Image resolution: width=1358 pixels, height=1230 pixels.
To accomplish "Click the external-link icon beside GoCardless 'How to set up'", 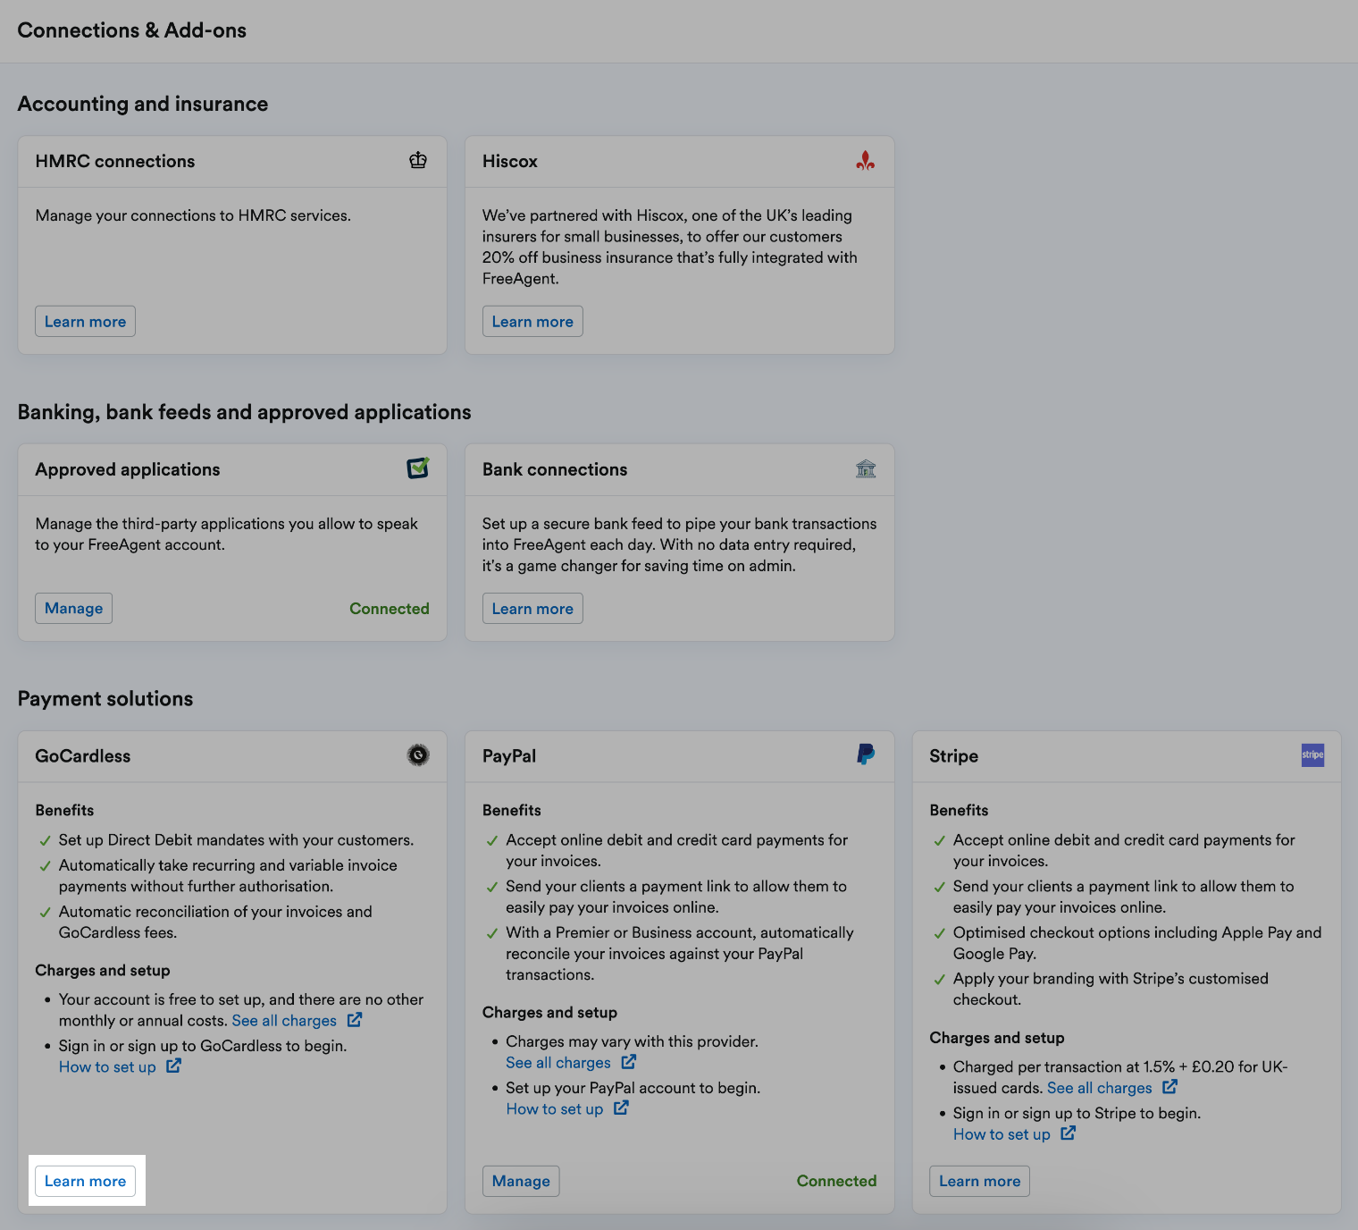I will (x=175, y=1066).
